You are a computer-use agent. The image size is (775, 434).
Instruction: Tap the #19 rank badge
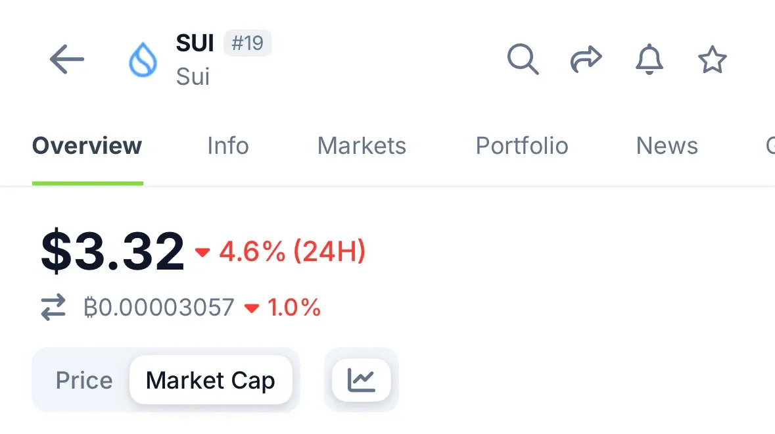click(248, 43)
